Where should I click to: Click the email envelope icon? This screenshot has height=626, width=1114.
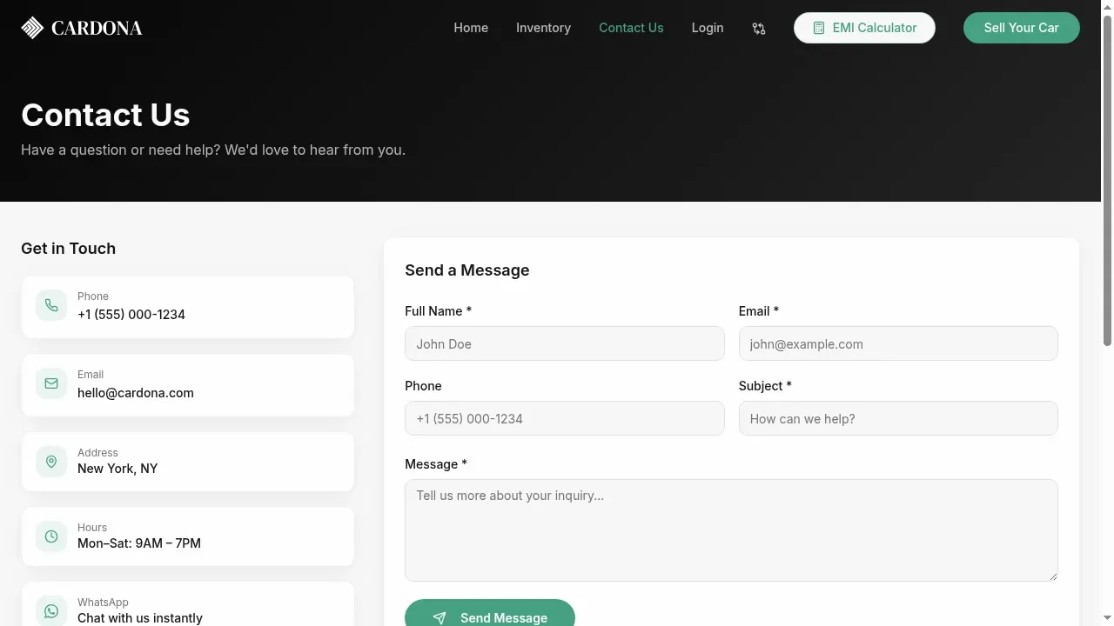(51, 383)
